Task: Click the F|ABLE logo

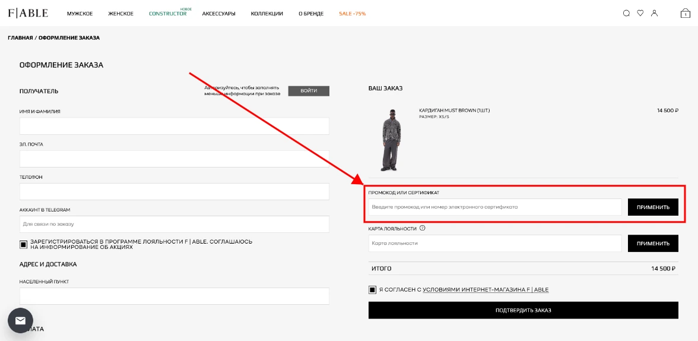Action: click(28, 13)
